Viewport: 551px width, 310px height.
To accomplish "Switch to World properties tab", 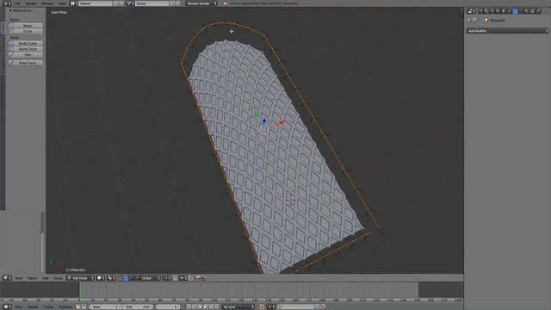I will tap(498, 11).
